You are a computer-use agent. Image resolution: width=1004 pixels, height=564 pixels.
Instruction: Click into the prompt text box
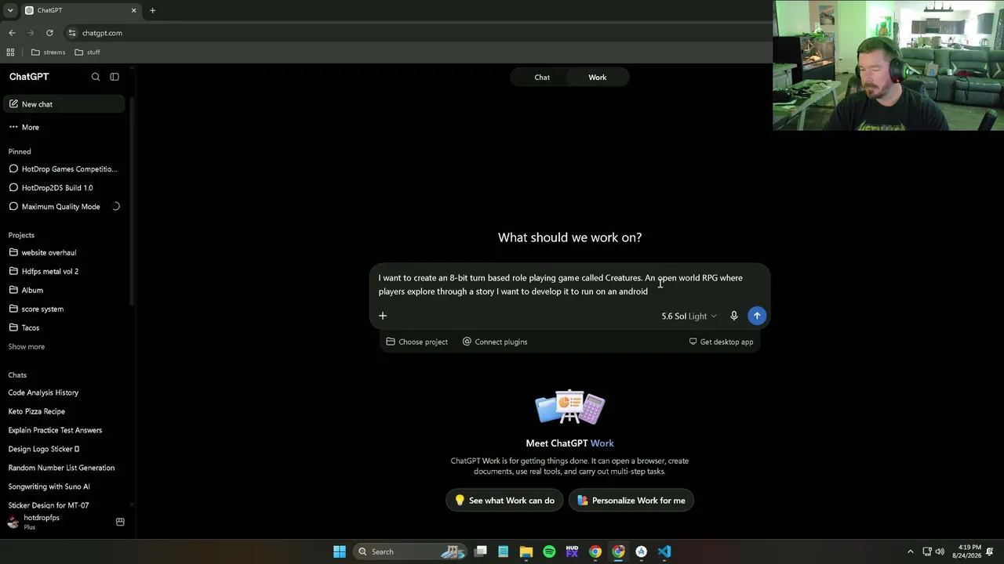coord(569,284)
